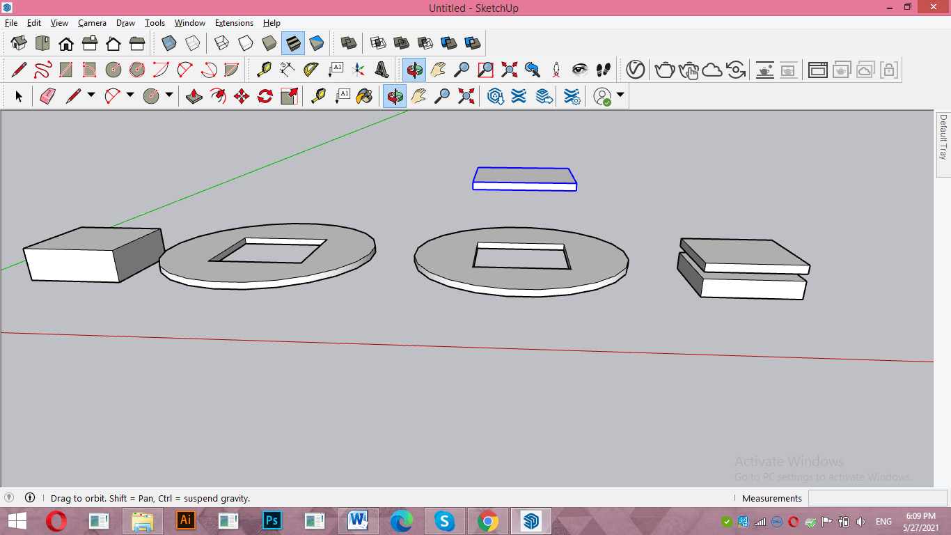Select the Pie tool
Image resolution: width=951 pixels, height=535 pixels.
click(232, 69)
